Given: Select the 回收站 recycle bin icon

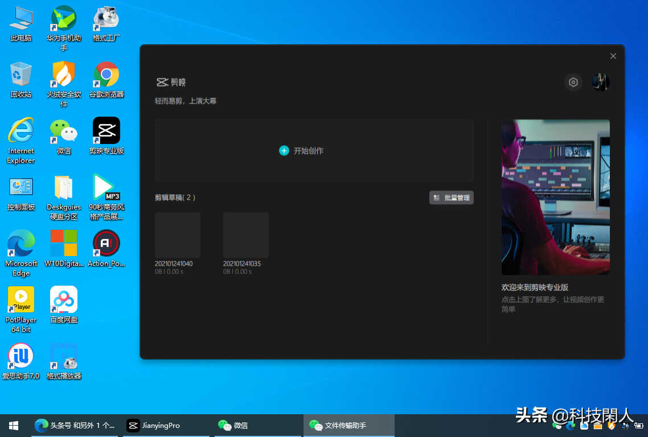Looking at the screenshot, I should (21, 80).
